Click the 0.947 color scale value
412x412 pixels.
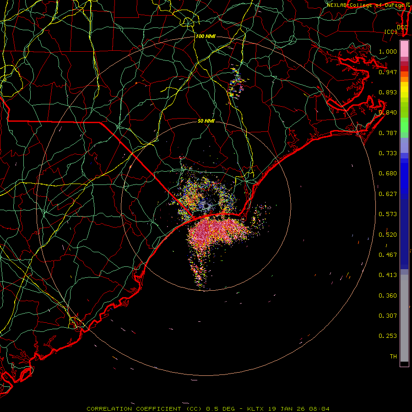coord(388,72)
